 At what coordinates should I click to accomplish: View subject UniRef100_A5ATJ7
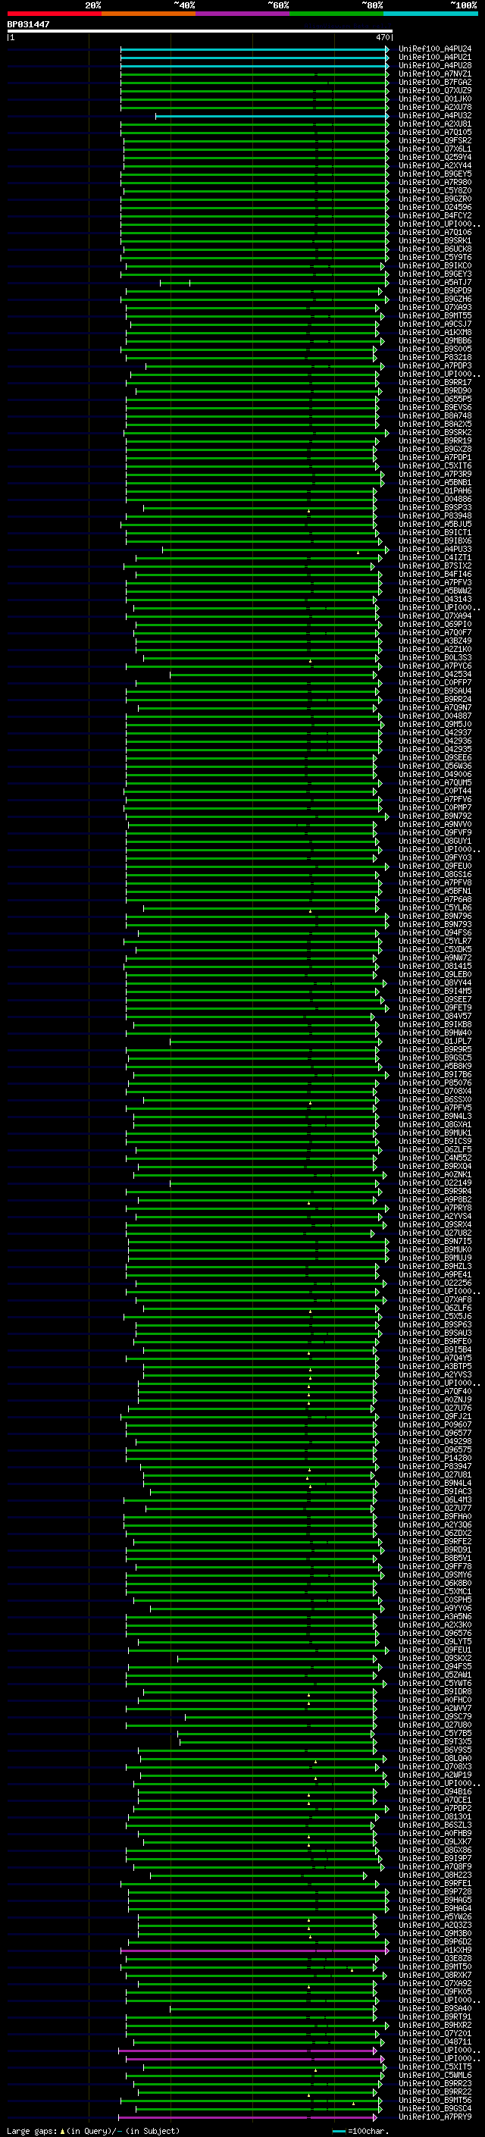pyautogui.click(x=434, y=282)
